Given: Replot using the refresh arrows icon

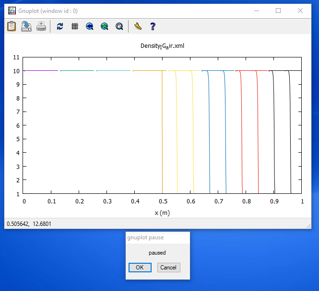Looking at the screenshot, I should point(60,26).
